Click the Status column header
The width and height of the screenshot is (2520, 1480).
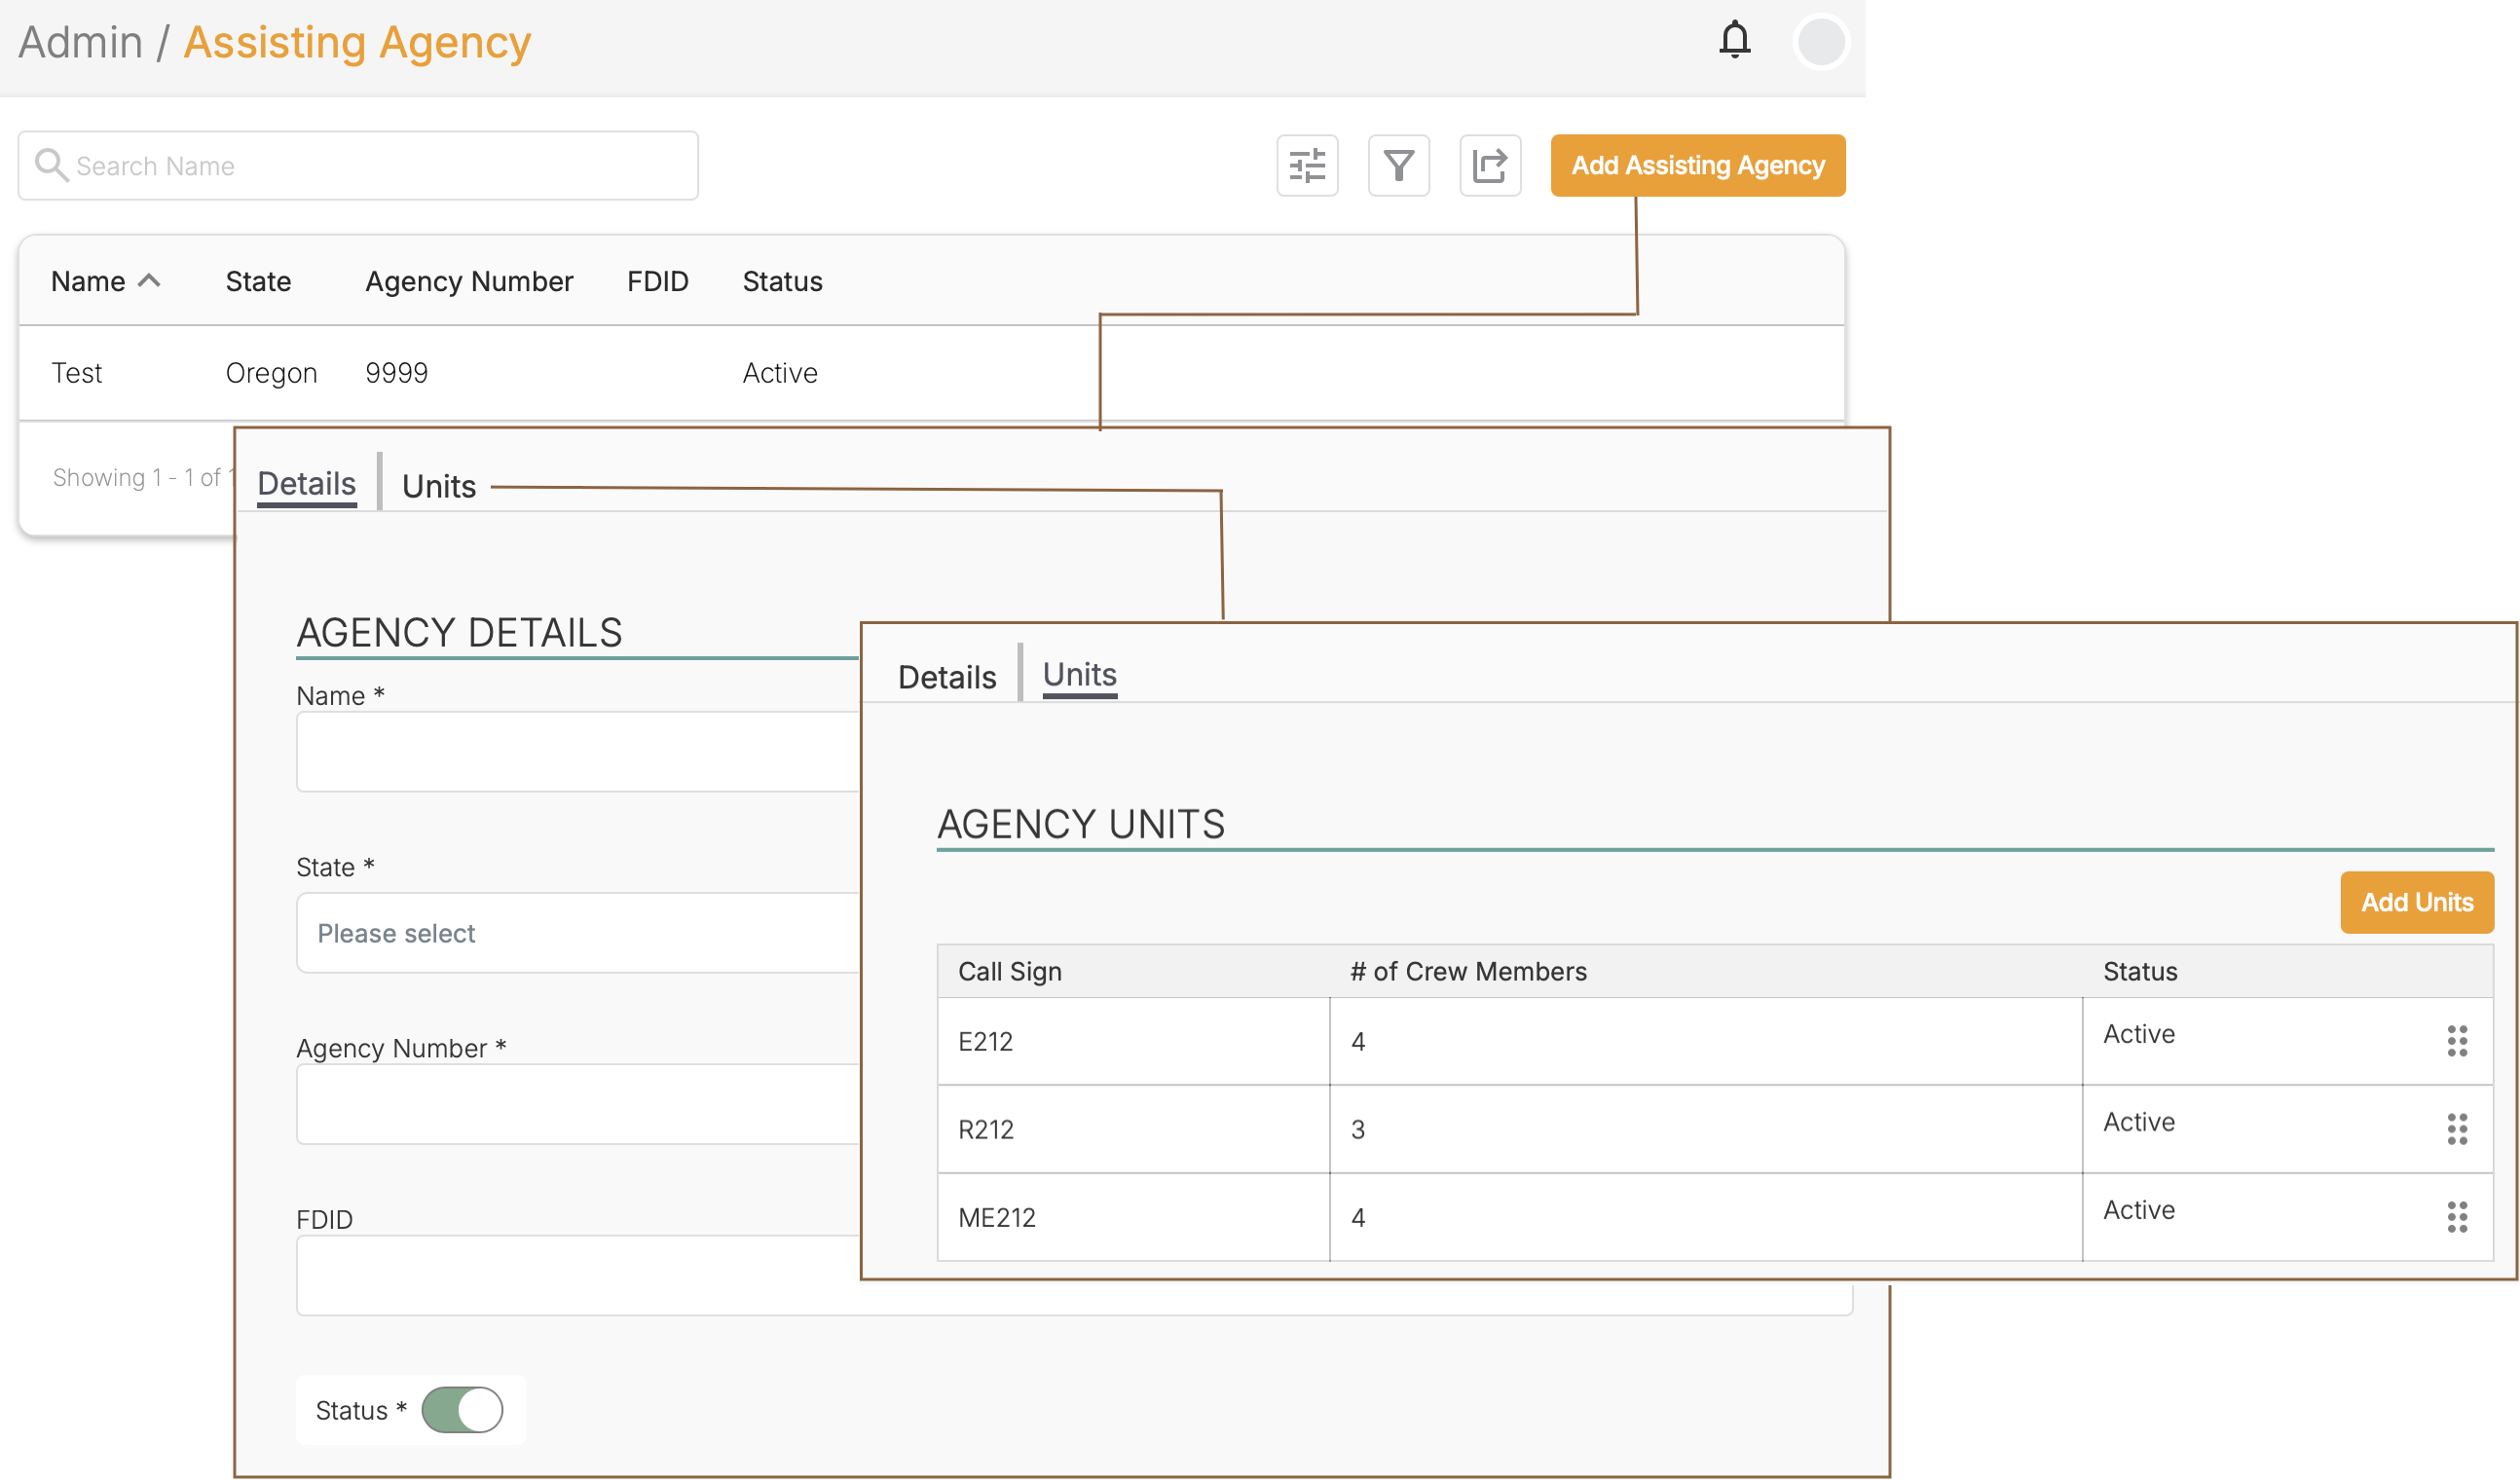coord(782,281)
